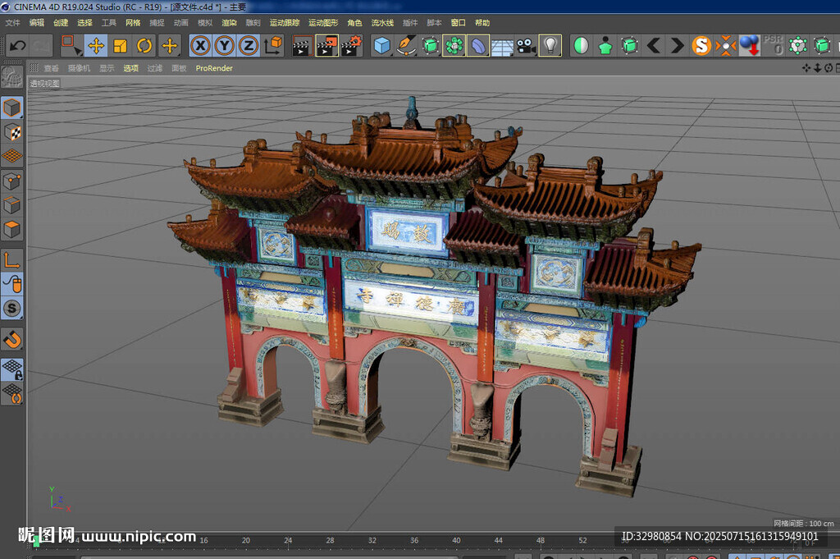The height and width of the screenshot is (559, 840).
Task: Toggle Texture mode checkered cube
Action: click(x=11, y=132)
